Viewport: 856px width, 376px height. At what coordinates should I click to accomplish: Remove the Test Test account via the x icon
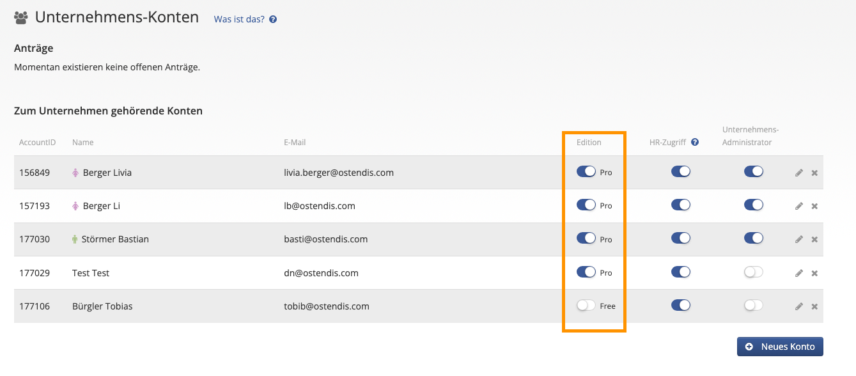point(814,273)
